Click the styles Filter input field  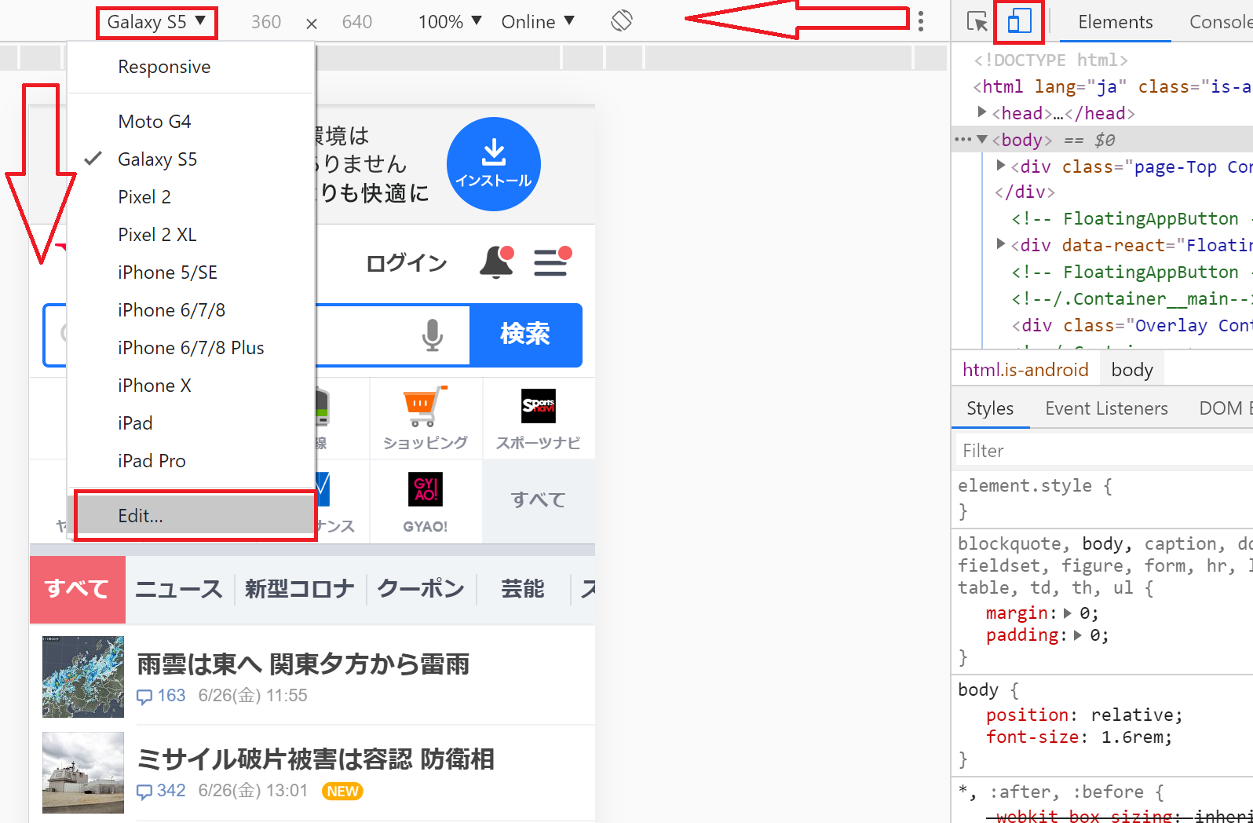1103,451
